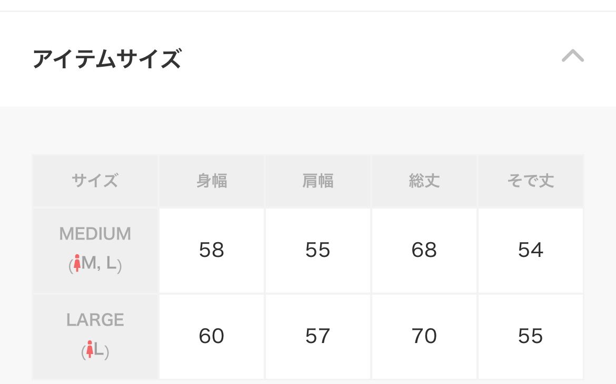
Task: Click the MEDIUM size row label
Action: pyautogui.click(x=95, y=234)
